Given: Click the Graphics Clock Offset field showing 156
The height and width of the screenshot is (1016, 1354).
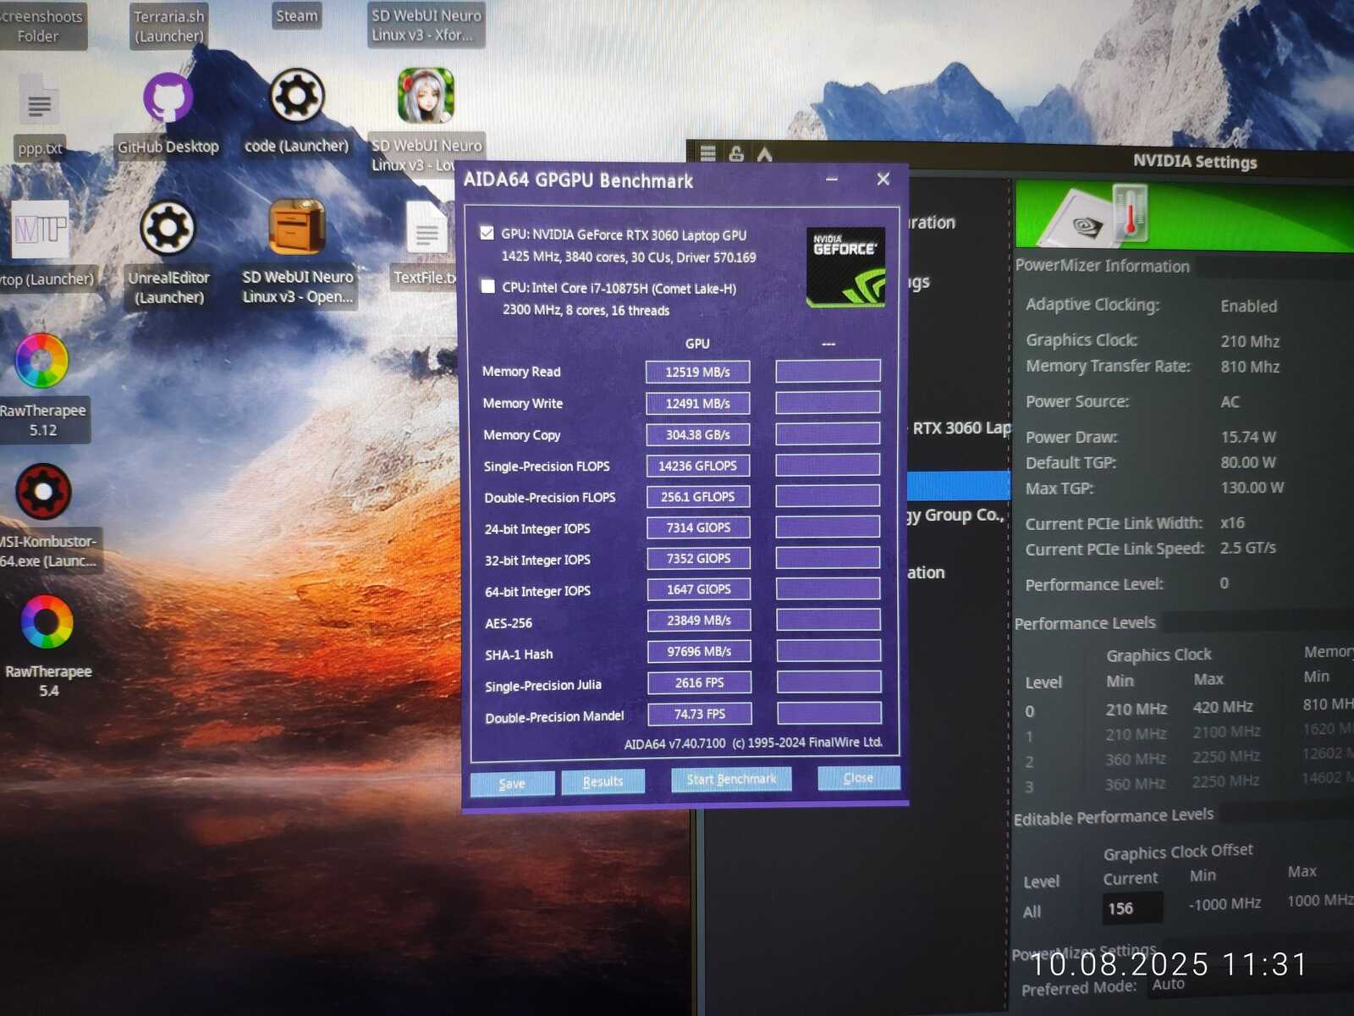Looking at the screenshot, I should [x=1132, y=908].
